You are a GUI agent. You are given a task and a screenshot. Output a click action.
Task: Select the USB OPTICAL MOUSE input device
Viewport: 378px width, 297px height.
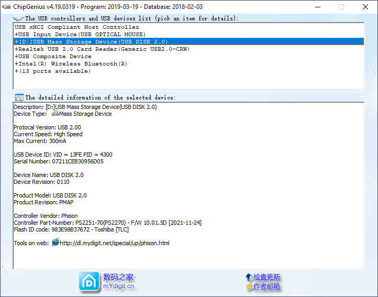(188, 34)
